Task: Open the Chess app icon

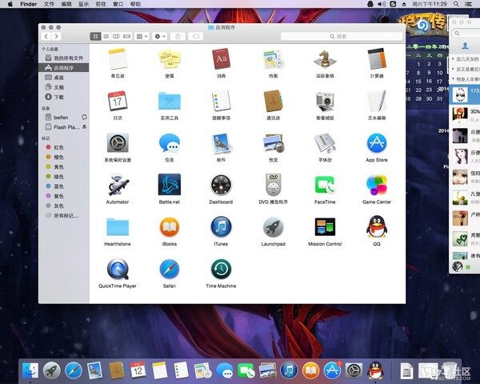Action: pos(325,59)
